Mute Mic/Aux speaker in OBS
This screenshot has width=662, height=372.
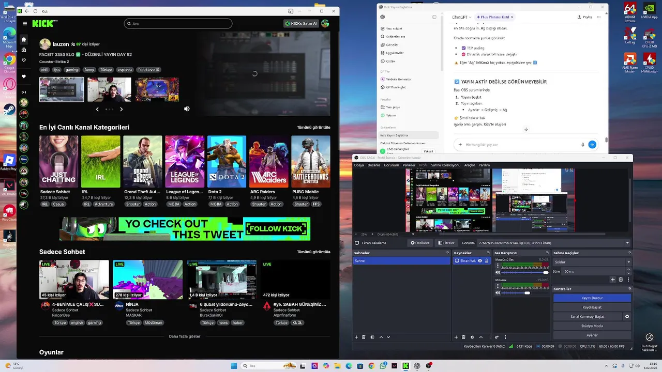click(x=498, y=293)
